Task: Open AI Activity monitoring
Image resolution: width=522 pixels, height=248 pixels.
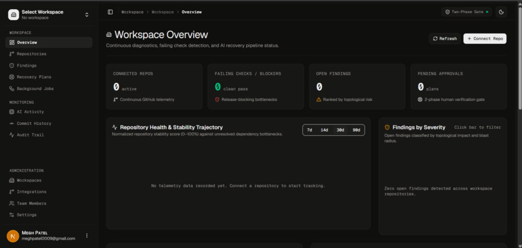Action: coord(49,112)
